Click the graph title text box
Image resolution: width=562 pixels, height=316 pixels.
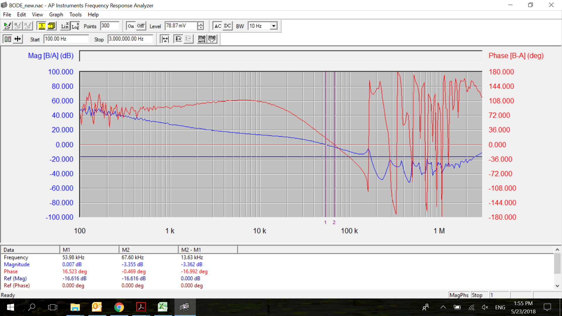pos(281,56)
